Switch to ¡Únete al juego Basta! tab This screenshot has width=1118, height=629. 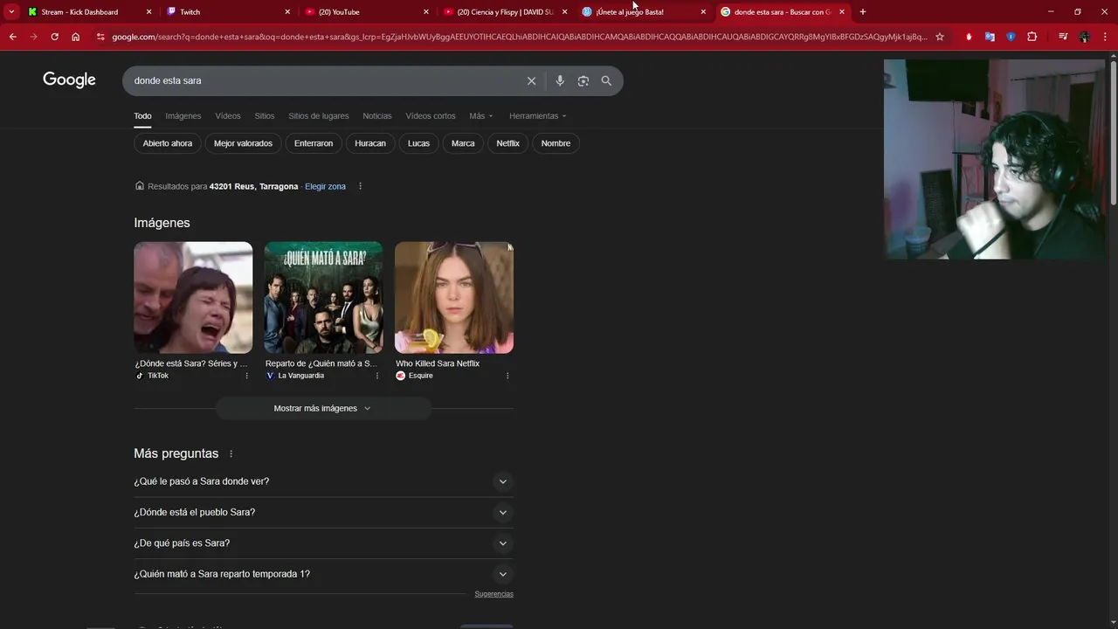pos(636,12)
